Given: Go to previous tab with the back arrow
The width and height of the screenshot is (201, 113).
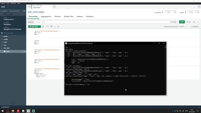Looking at the screenshot, I should point(30,7).
